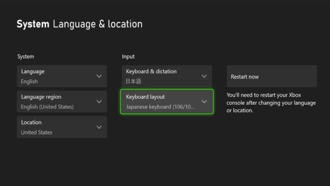This screenshot has height=186, width=330.
Task: Click the Input section heading
Action: (x=128, y=57)
